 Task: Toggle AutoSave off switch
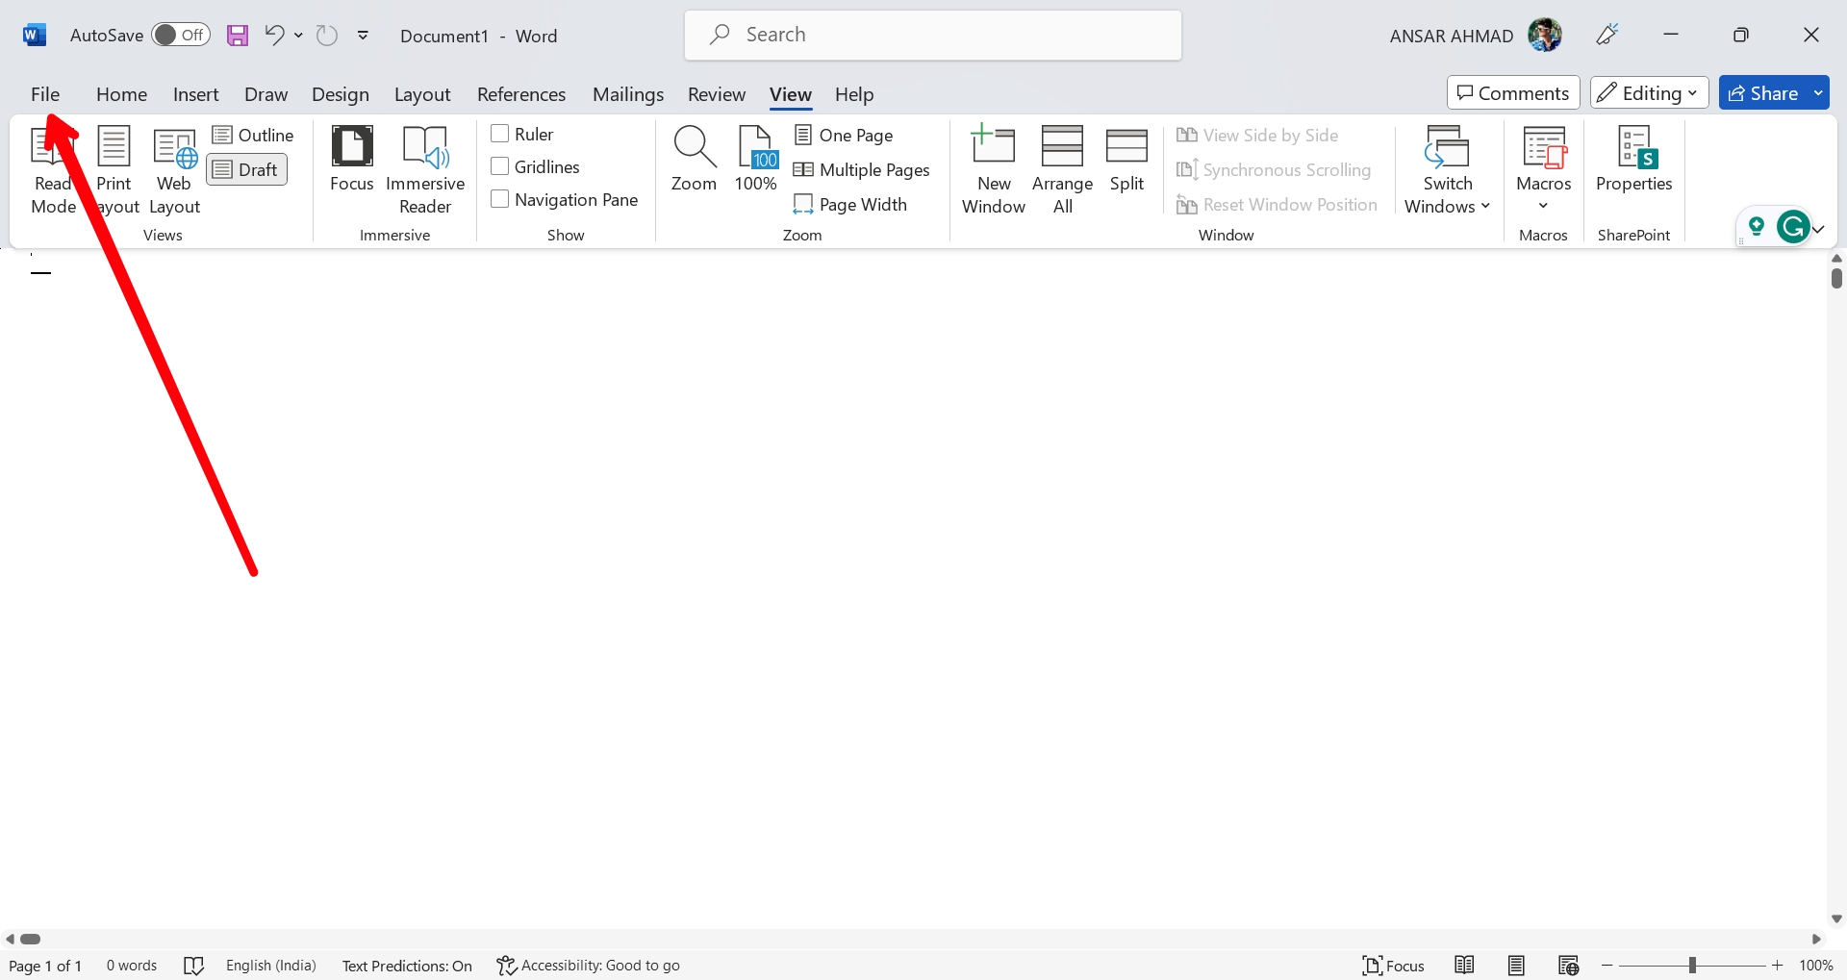181,35
